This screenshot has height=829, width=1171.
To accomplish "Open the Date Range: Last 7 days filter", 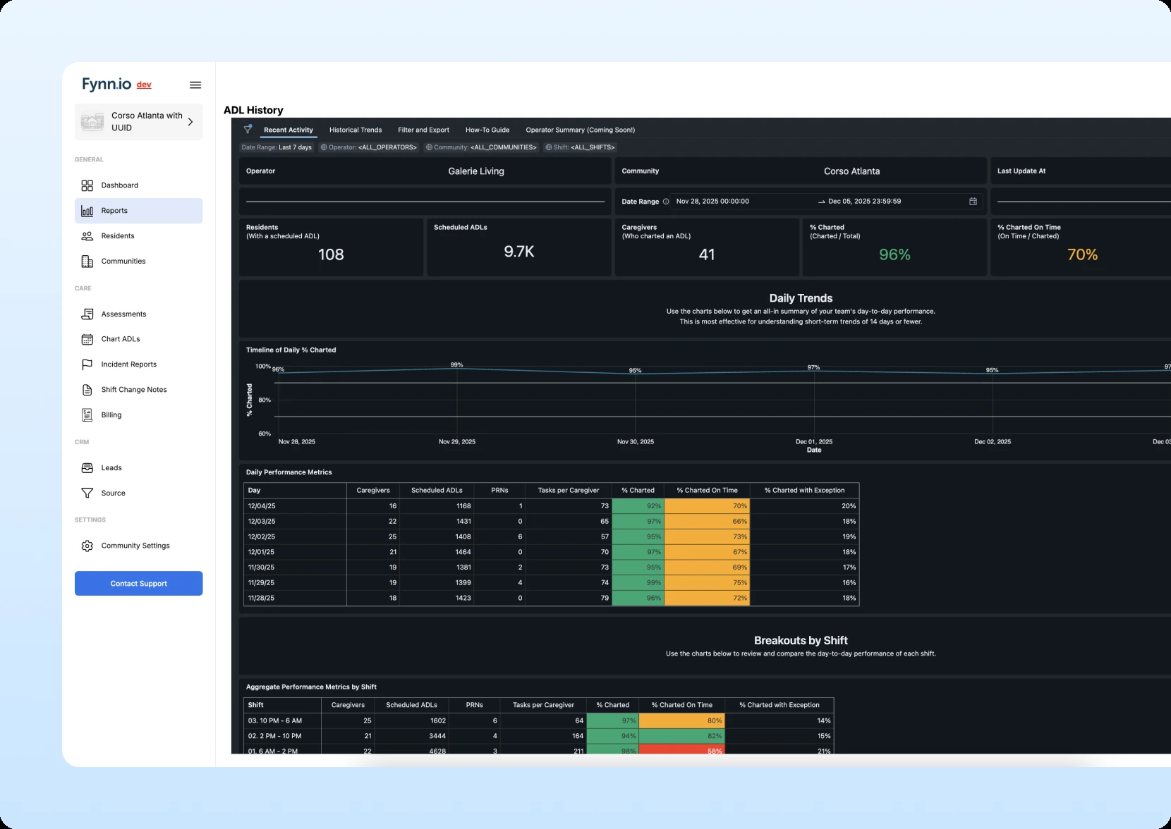I will coord(277,147).
